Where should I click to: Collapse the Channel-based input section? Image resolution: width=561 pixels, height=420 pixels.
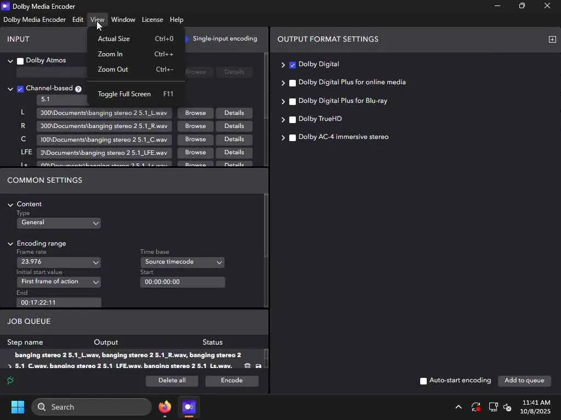click(x=10, y=89)
